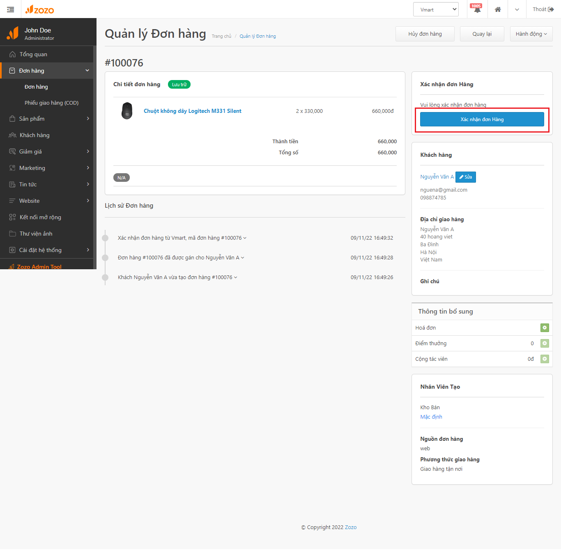Expand Marketing sidebar menu
This screenshot has height=550, width=561.
(47, 168)
